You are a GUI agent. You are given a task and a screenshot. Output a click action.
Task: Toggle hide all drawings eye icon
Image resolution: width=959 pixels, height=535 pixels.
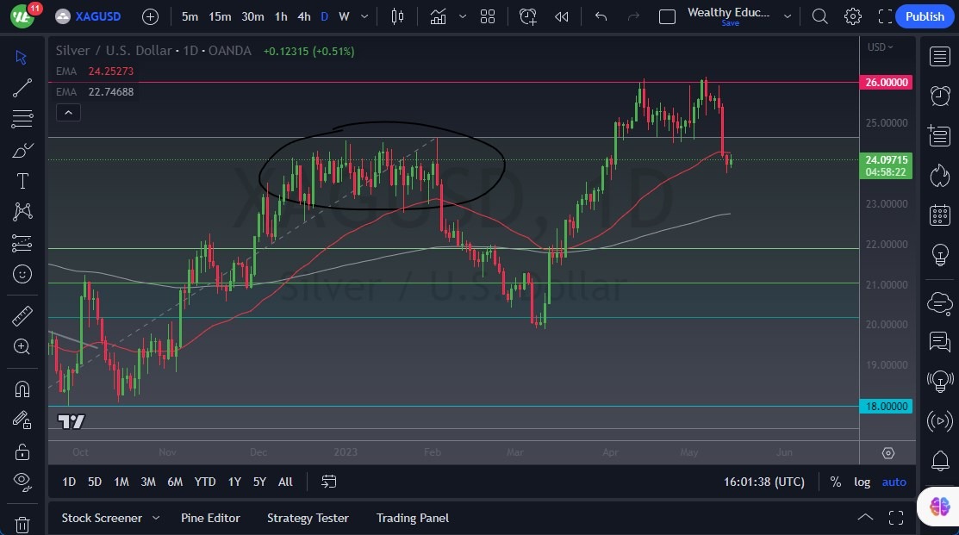pyautogui.click(x=22, y=482)
